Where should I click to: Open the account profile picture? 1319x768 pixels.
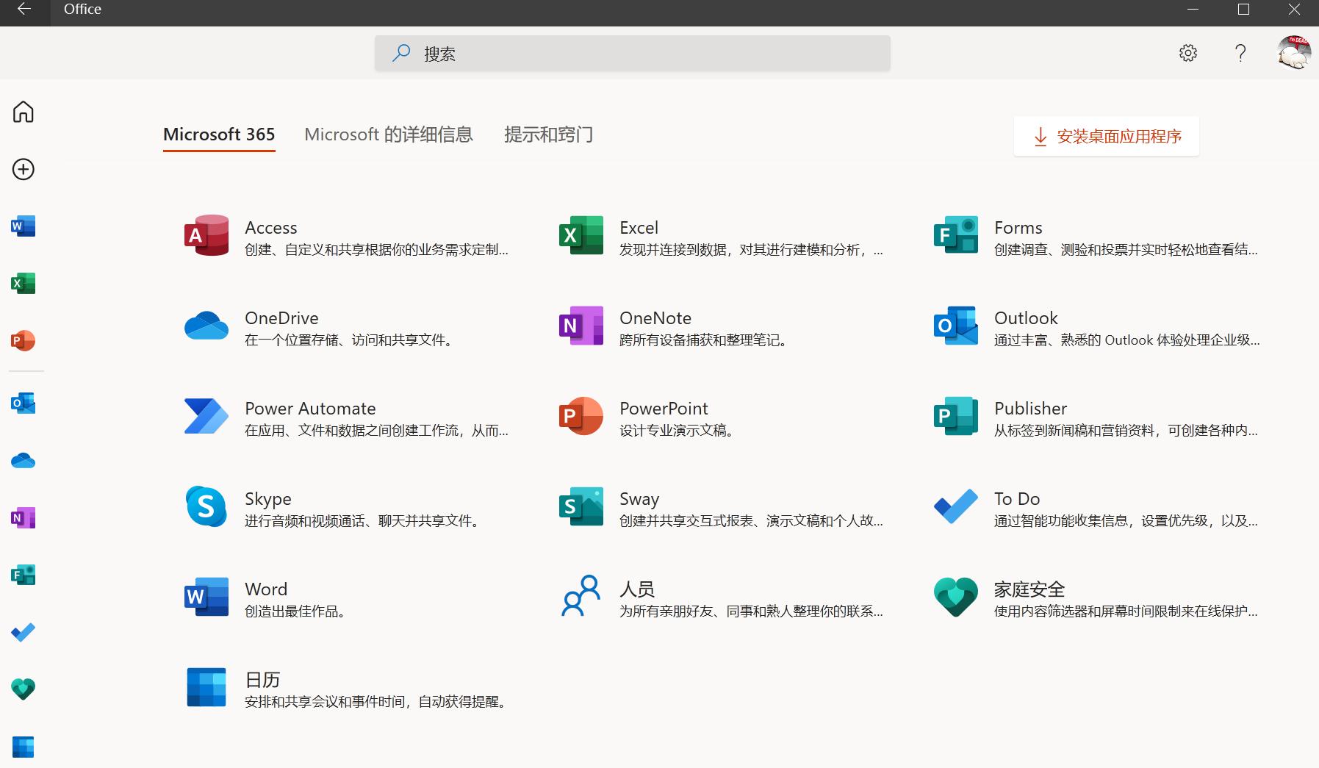(x=1293, y=53)
